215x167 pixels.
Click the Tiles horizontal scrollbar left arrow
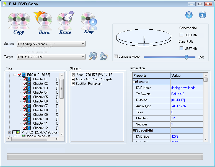(x=9, y=139)
